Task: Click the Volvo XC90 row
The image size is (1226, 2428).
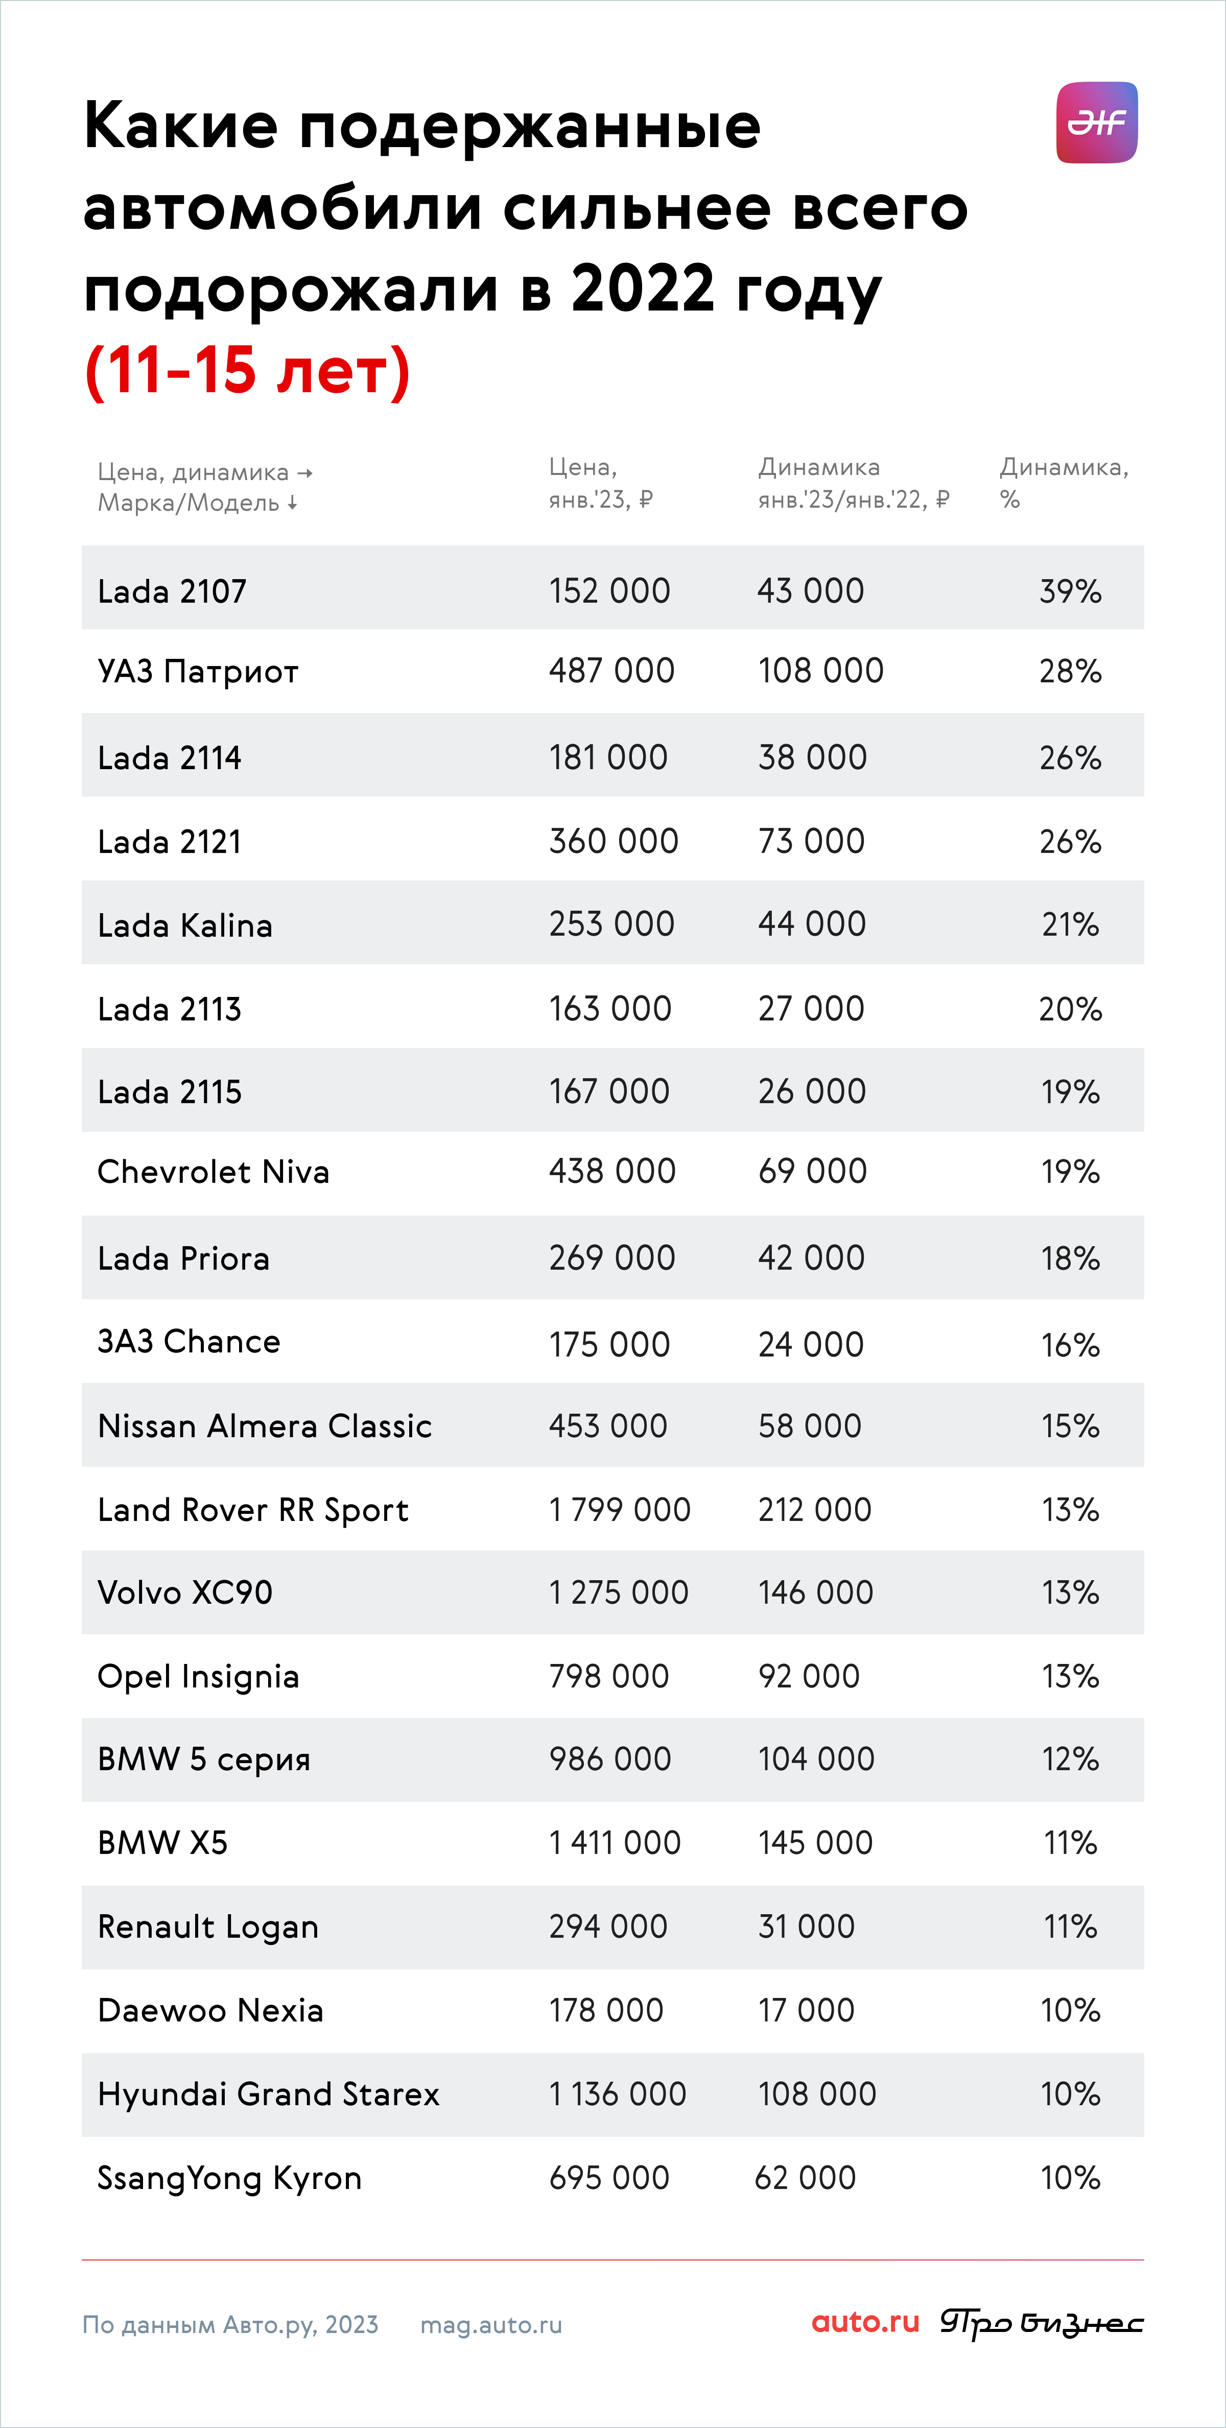Action: [613, 1592]
